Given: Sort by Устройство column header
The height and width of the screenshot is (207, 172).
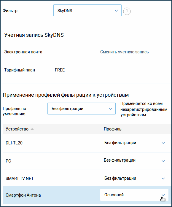Looking at the screenshot, I should [17, 129].
